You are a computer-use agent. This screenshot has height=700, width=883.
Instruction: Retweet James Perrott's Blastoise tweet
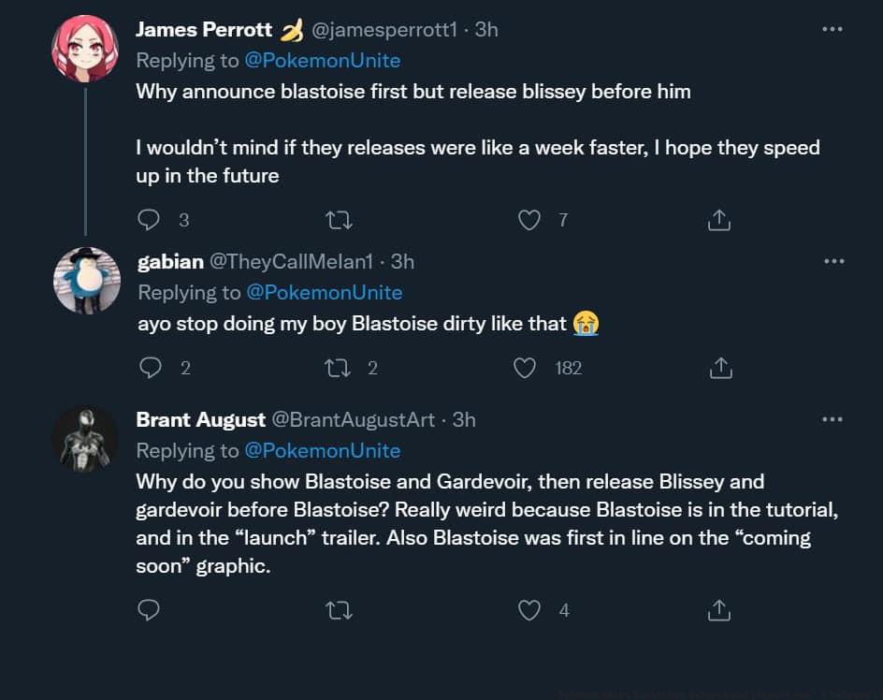click(x=337, y=220)
